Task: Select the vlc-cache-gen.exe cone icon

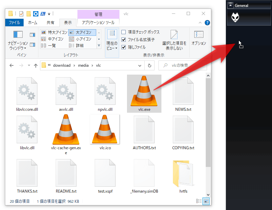Action: pos(66,129)
